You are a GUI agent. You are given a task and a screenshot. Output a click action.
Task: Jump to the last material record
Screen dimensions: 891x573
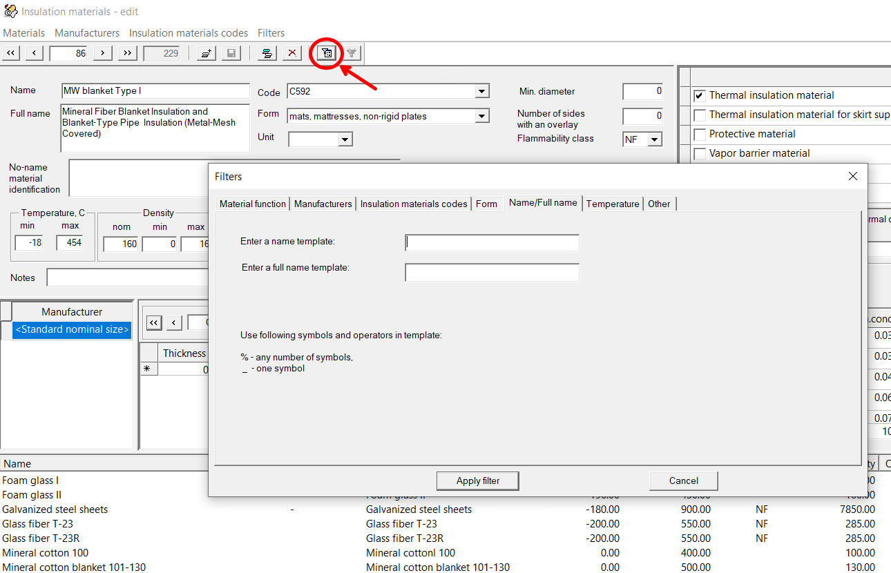(x=126, y=53)
